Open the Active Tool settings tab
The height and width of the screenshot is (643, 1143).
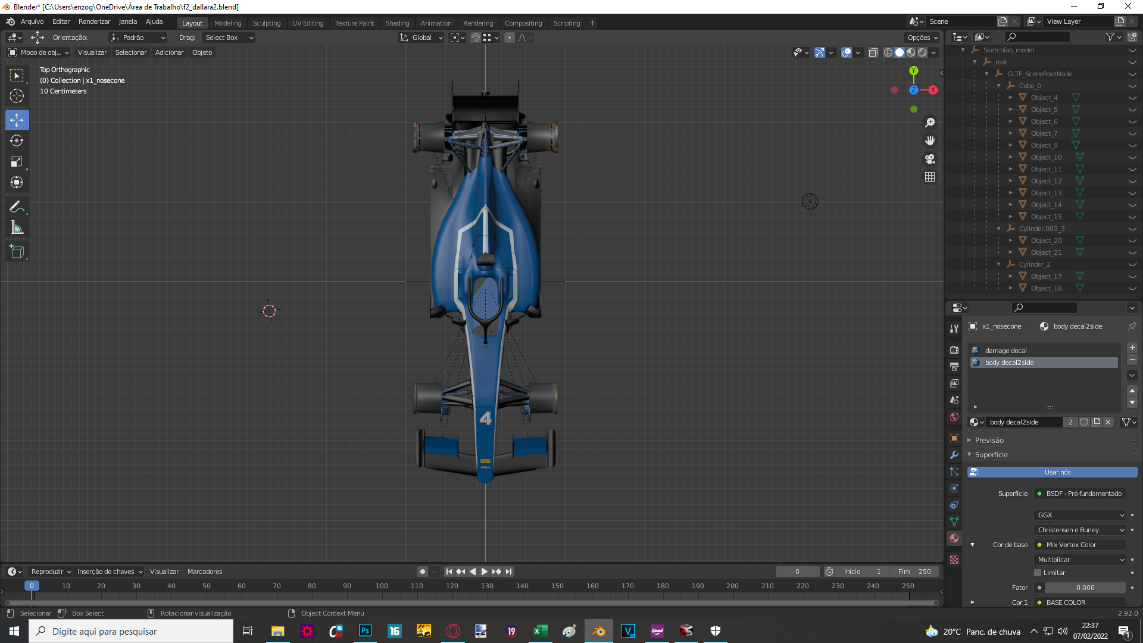point(954,329)
